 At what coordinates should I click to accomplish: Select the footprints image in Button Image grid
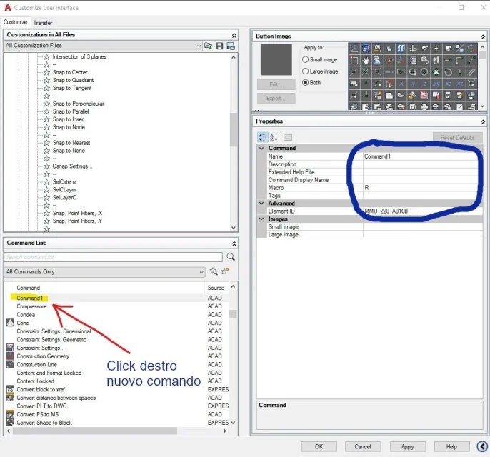coord(436,60)
